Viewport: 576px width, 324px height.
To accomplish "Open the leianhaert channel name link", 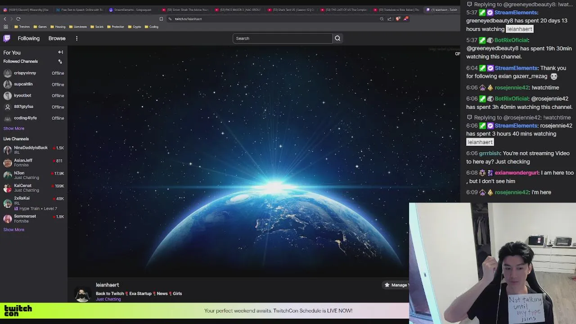I will (x=107, y=285).
